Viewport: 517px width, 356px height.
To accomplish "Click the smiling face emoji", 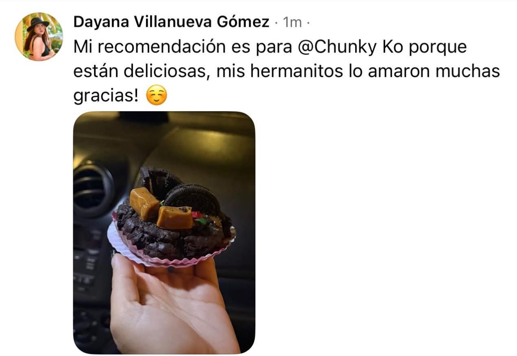I will tap(156, 97).
